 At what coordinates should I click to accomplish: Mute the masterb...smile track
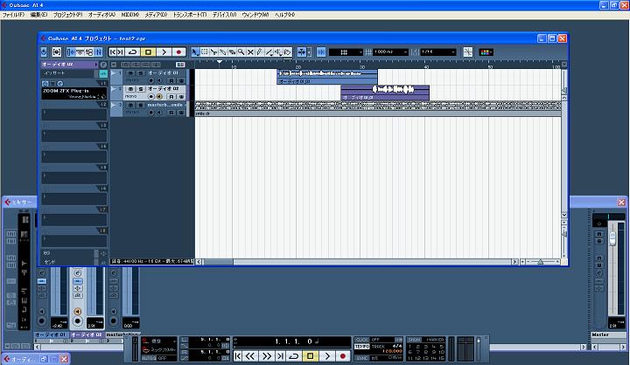(129, 105)
